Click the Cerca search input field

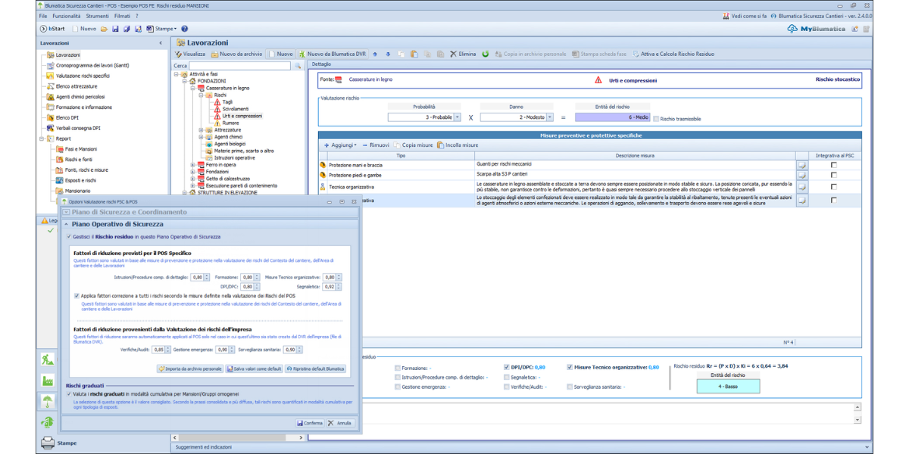pos(238,66)
